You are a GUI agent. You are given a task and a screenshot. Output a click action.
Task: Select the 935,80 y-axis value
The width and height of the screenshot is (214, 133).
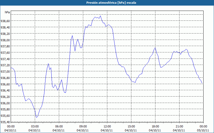point(5,109)
